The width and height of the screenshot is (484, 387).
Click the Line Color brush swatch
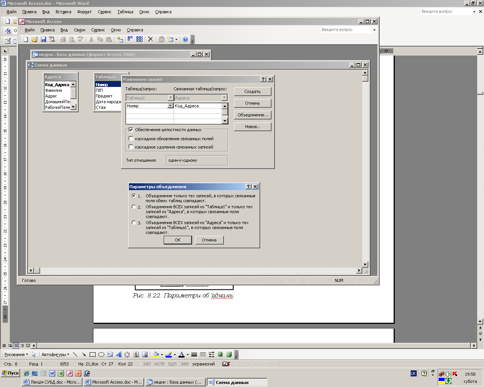[x=169, y=354]
